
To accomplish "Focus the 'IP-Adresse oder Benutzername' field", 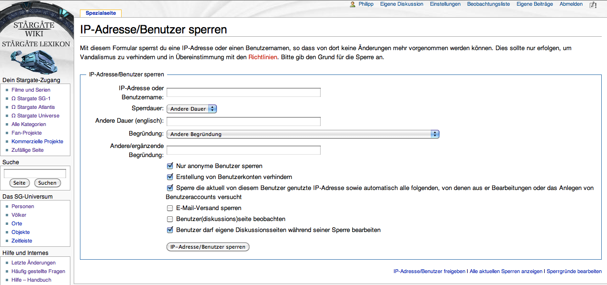I will click(x=243, y=93).
